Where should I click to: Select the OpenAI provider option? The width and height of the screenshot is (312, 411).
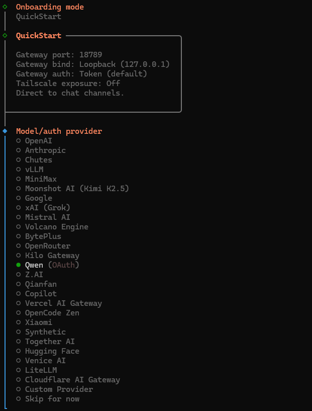coord(34,141)
